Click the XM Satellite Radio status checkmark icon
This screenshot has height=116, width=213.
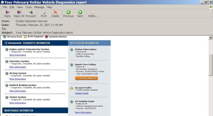tap(72, 102)
